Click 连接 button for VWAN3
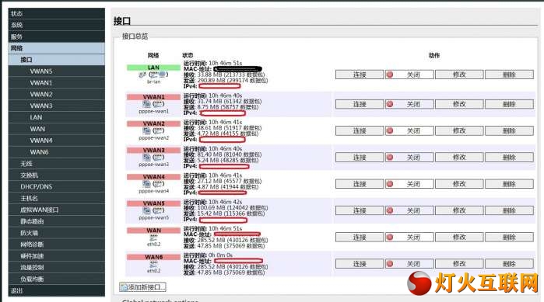Image resolution: width=544 pixels, height=302 pixels. click(x=360, y=158)
